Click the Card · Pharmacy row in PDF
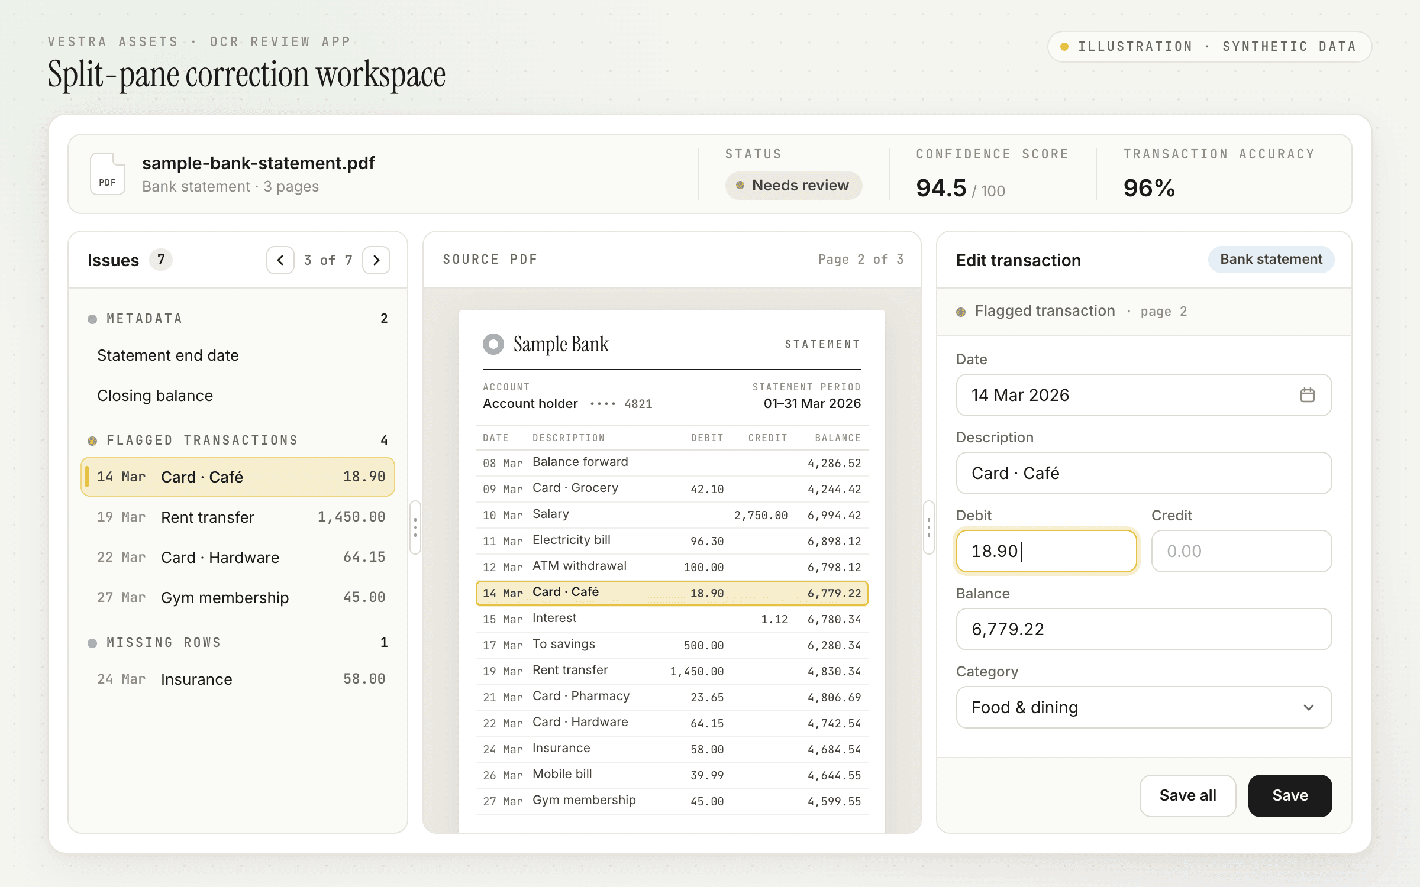 click(672, 697)
